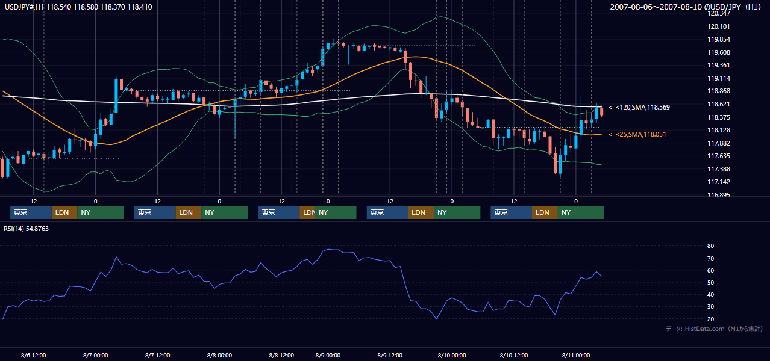Screen dimensions: 770x361
Task: Click the 120,SMA,118.569 indicator label
Action: point(639,107)
